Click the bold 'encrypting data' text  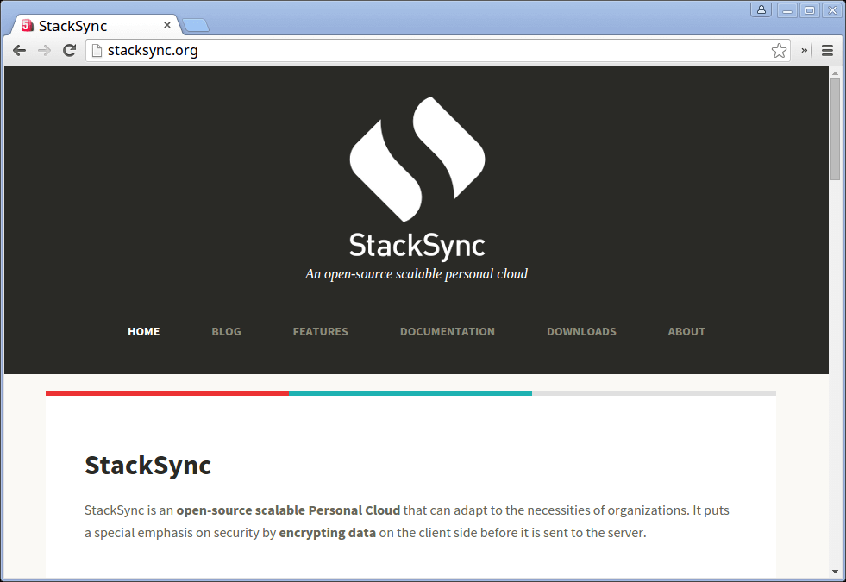327,533
